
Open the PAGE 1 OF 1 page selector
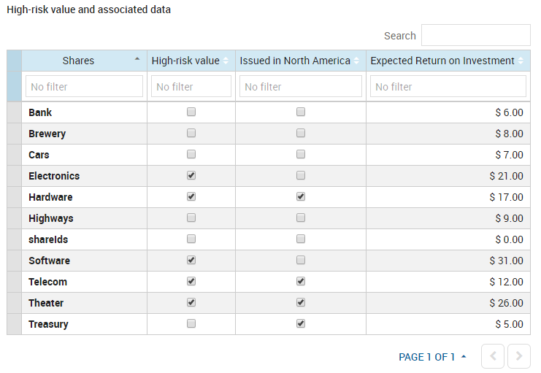tap(432, 357)
